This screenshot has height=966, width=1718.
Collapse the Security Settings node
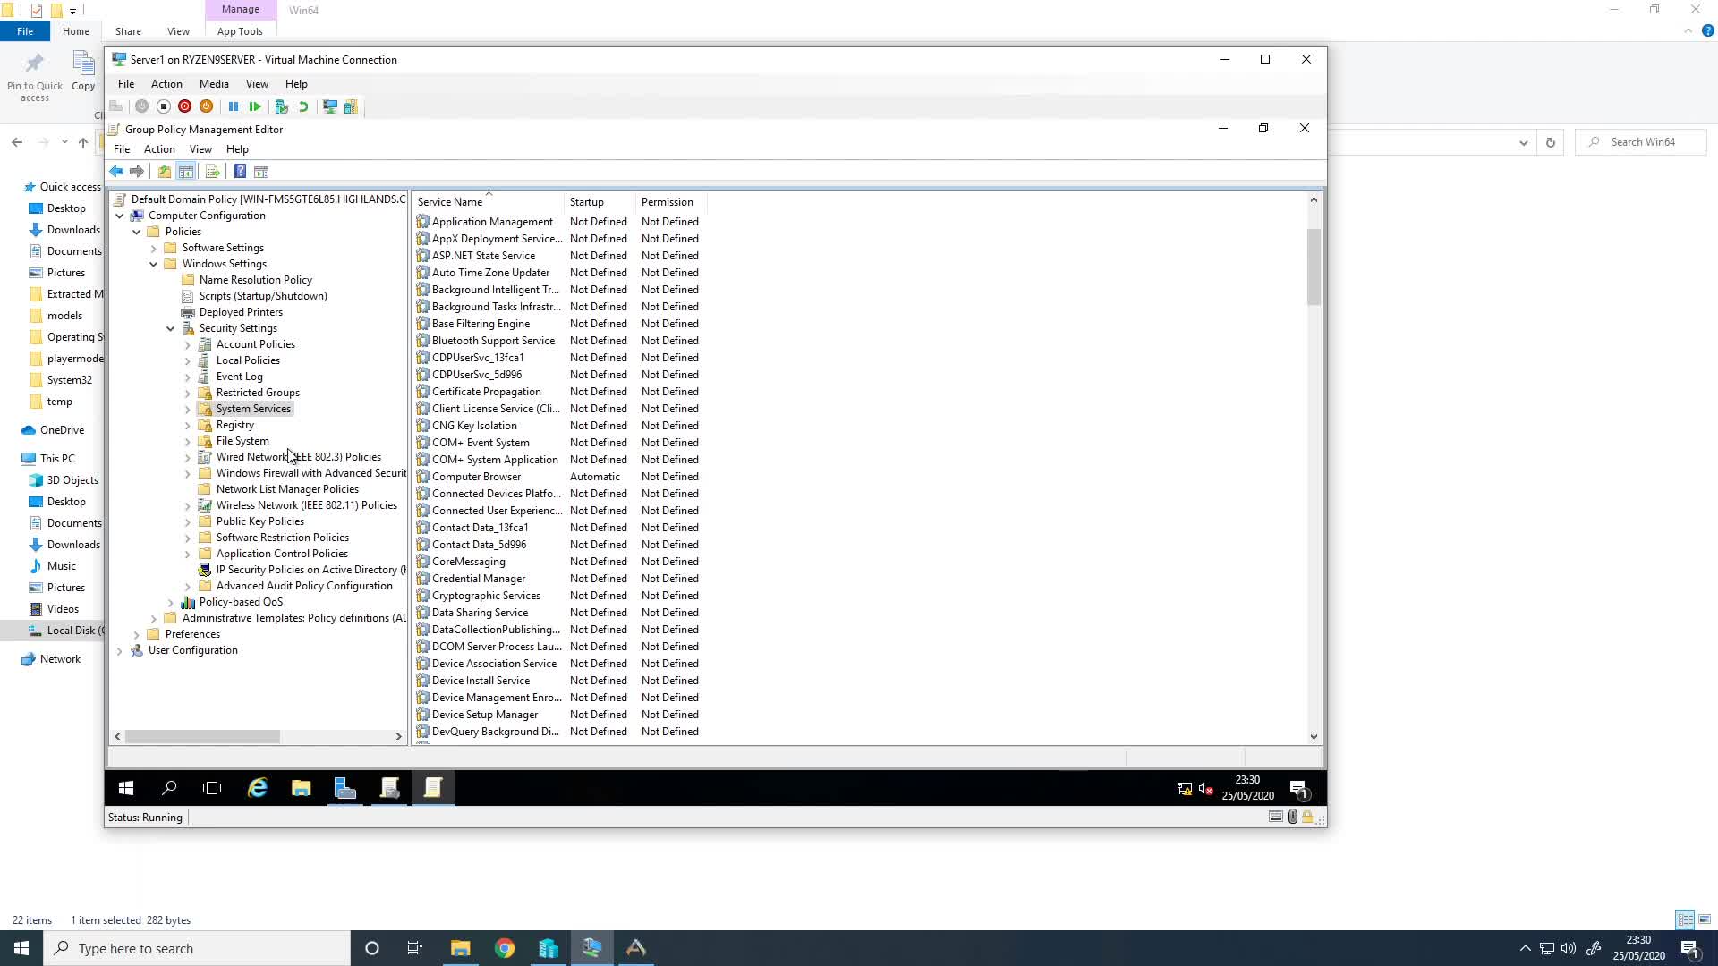point(171,328)
